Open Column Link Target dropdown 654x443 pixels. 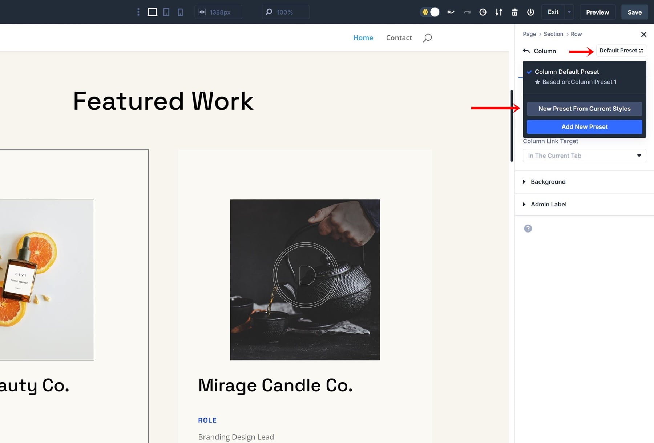click(x=584, y=156)
